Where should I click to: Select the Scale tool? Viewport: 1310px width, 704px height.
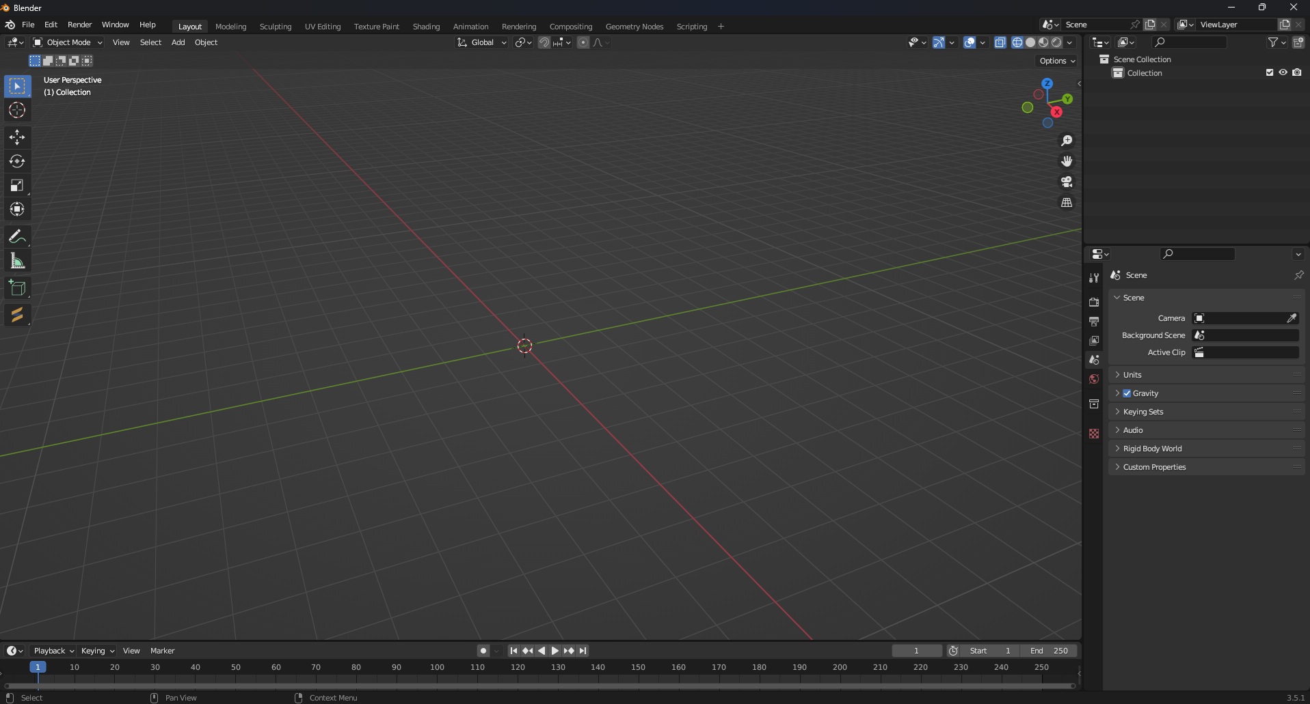pyautogui.click(x=17, y=185)
